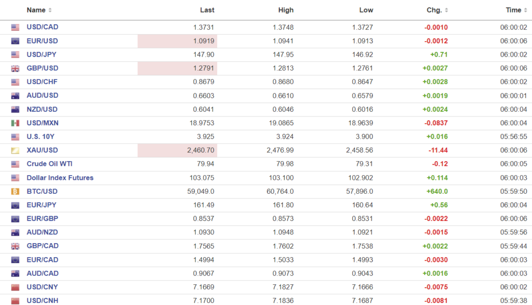Click the Bitcoin icon beside BTC/USD
The height and width of the screenshot is (305, 532).
15,192
